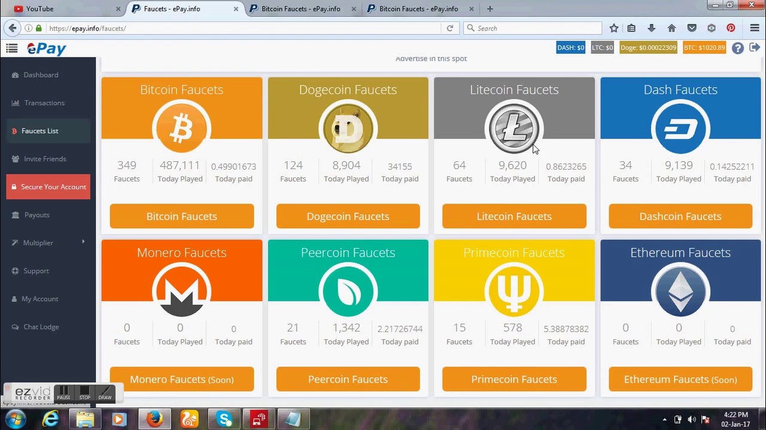Close the Faucets - ePay.info tab
766x430 pixels.
pyautogui.click(x=236, y=9)
